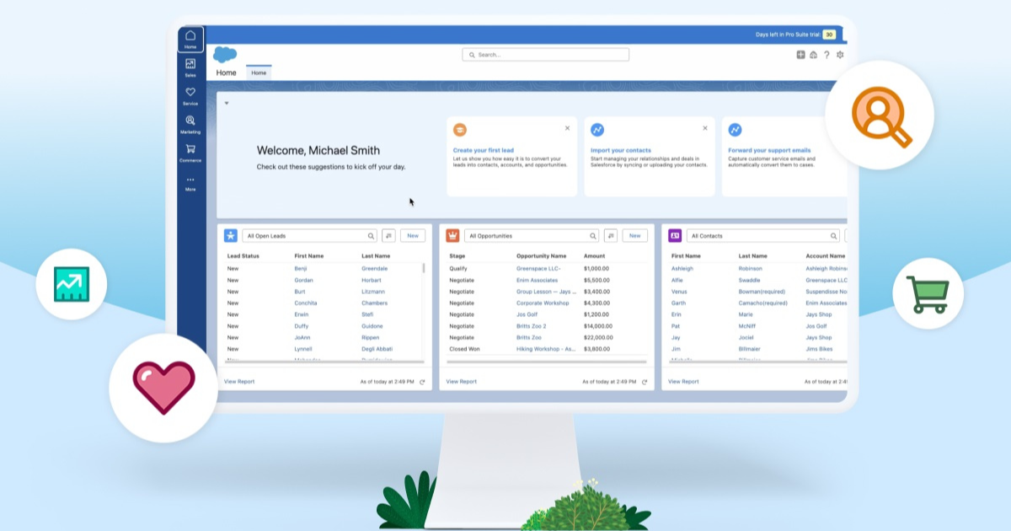The height and width of the screenshot is (531, 1011).
Task: Open the Hiking Workshop opportunity
Action: tap(546, 349)
